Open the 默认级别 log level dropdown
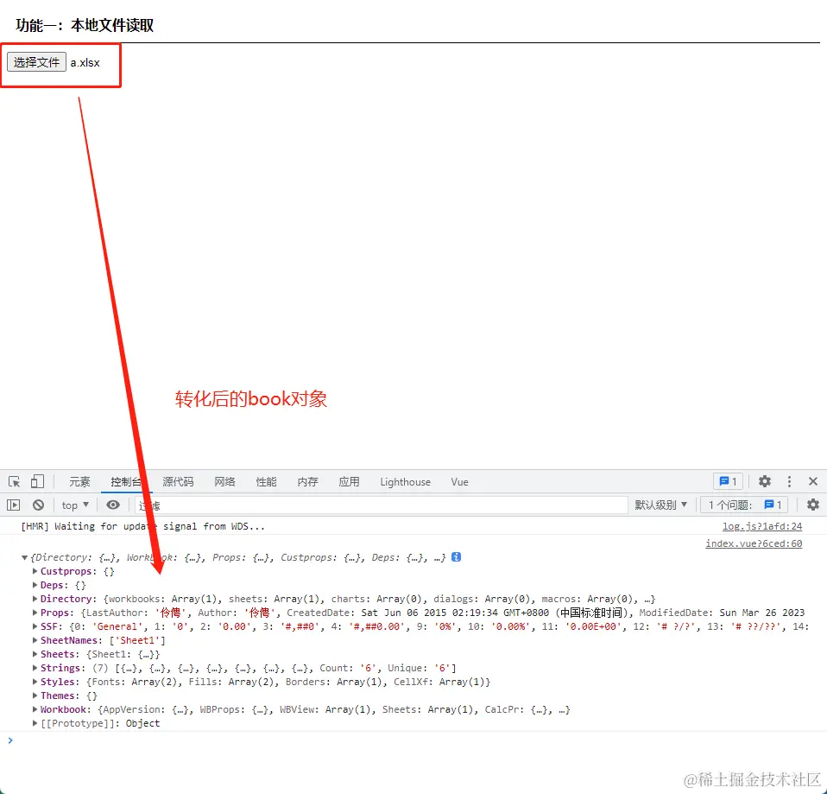This screenshot has height=794, width=827. [661, 505]
